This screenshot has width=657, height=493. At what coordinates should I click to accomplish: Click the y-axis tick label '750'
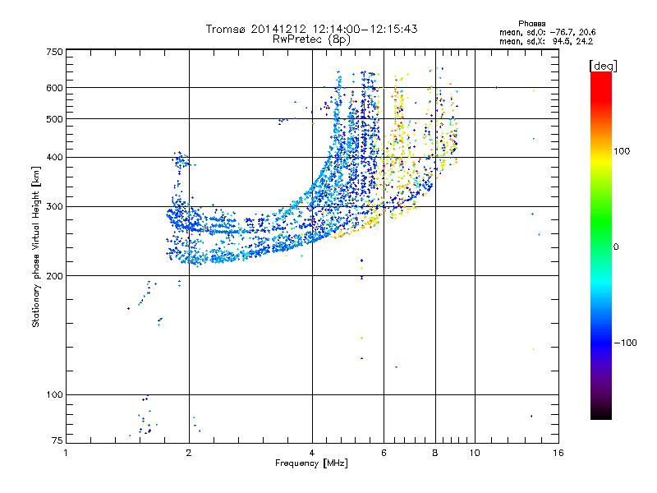(54, 52)
